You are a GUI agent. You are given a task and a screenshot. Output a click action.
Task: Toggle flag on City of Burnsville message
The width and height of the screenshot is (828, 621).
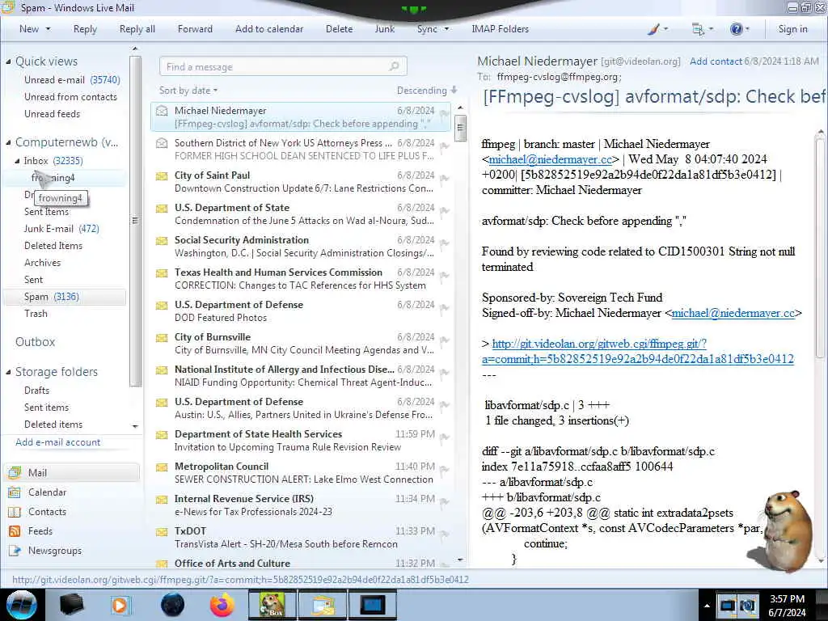point(444,340)
